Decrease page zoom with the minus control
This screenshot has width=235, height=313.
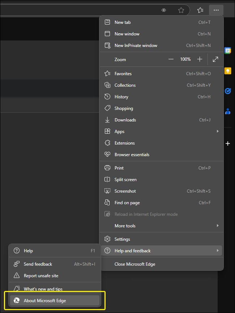tap(171, 59)
